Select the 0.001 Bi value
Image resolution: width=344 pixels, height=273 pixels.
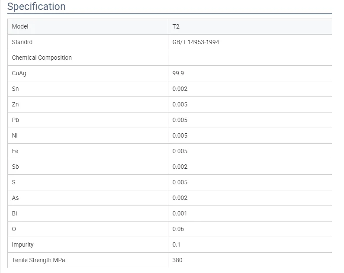pyautogui.click(x=180, y=213)
